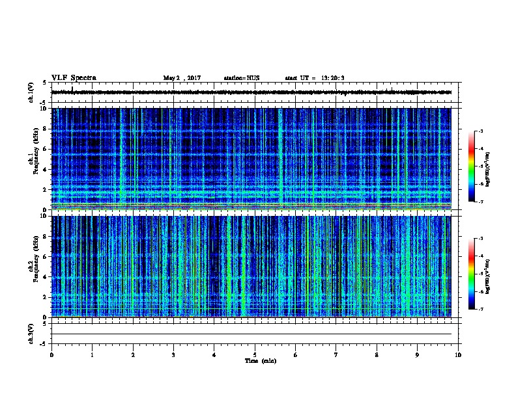This screenshot has width=516, height=398.
Task: Click the "log(PSD)" label beside ch.1 color bar
Action: (487, 169)
